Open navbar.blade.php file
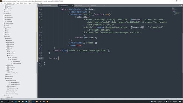Image resolution: width=183 pixels, height=103 pixels. [x=15, y=82]
